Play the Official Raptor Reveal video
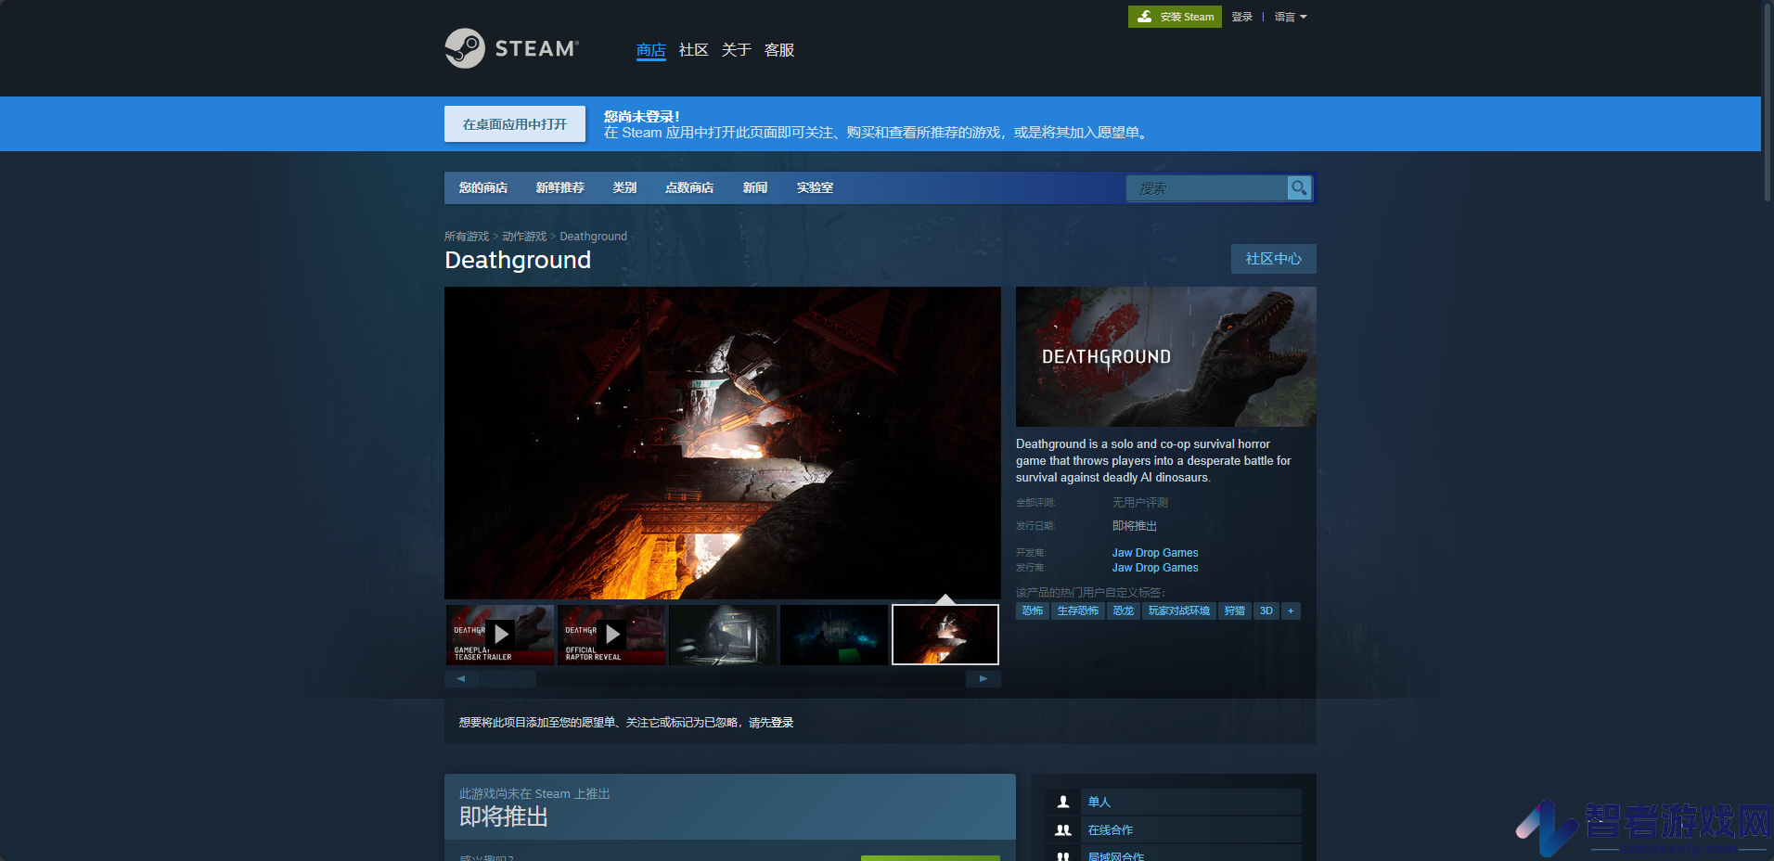Viewport: 1774px width, 861px height. (x=611, y=635)
